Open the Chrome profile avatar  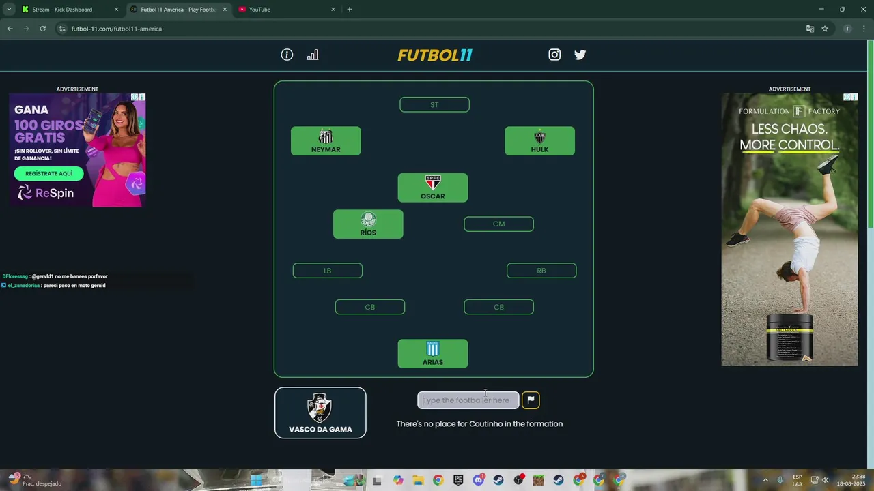click(847, 29)
